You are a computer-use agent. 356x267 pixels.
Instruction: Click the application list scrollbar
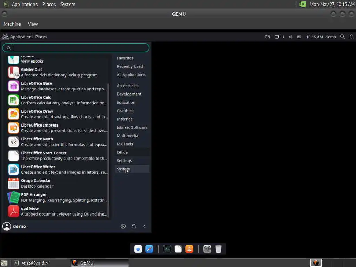click(x=108, y=150)
